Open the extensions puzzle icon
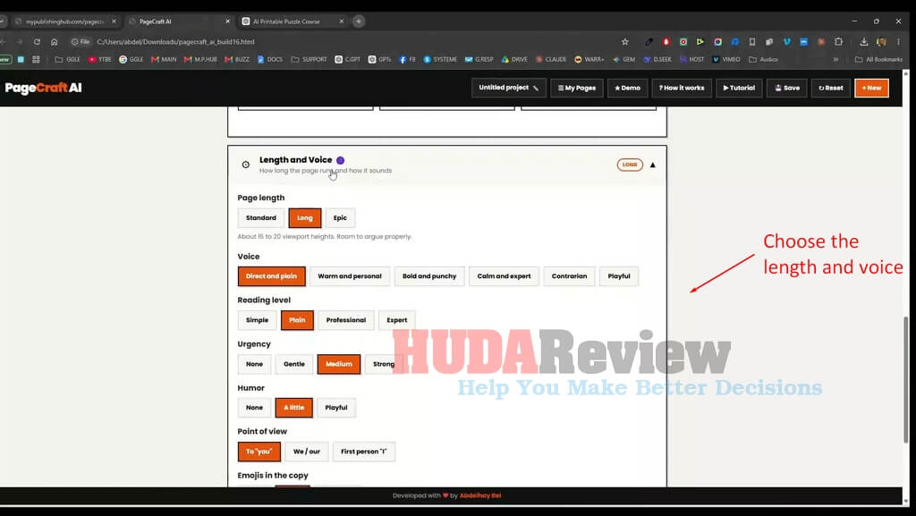The width and height of the screenshot is (916, 516). (x=839, y=42)
